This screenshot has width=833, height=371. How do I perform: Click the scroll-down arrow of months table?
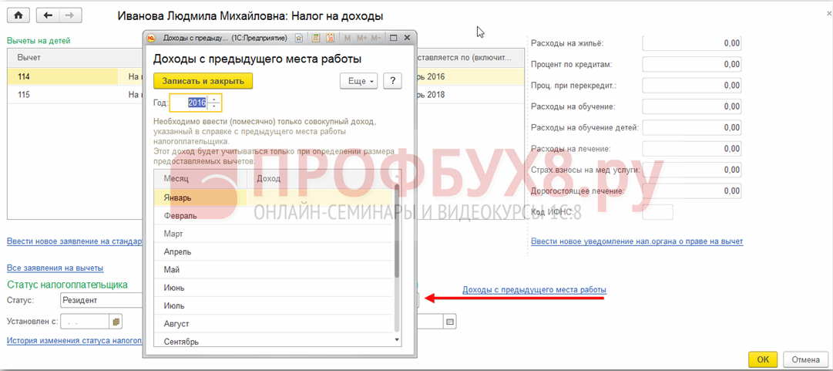[397, 339]
